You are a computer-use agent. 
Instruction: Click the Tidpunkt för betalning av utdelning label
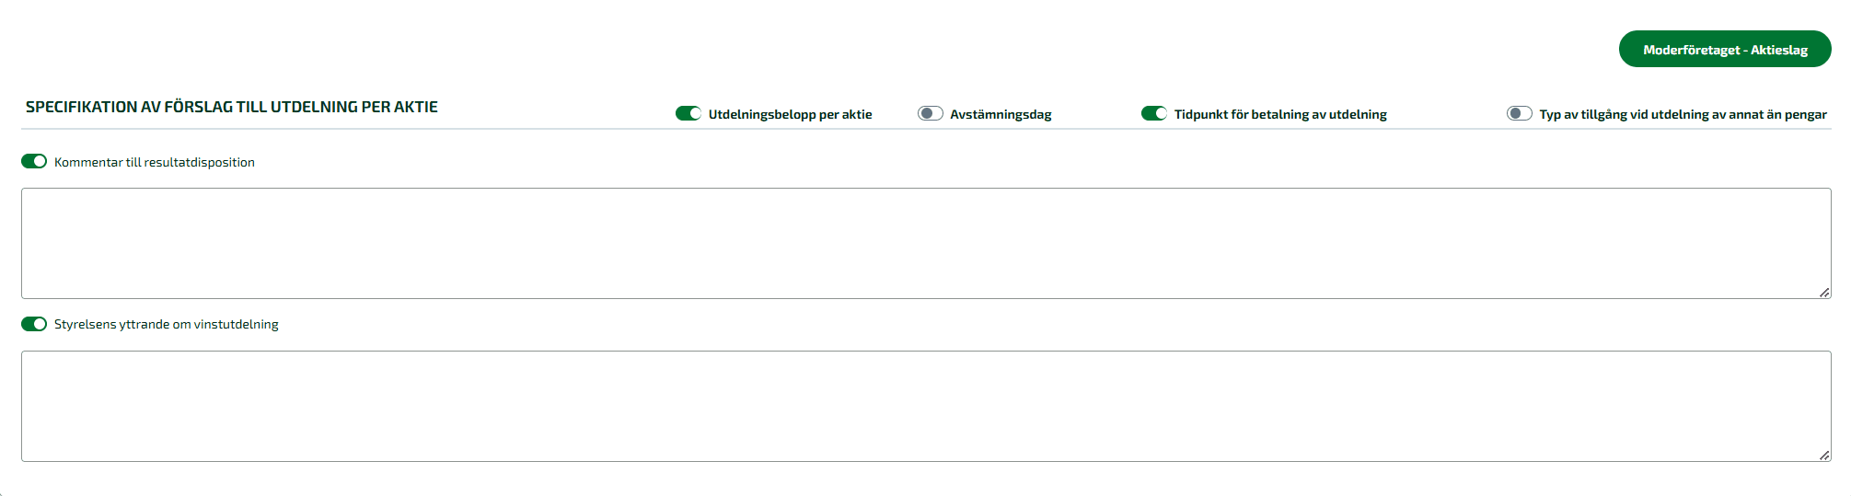click(1280, 114)
